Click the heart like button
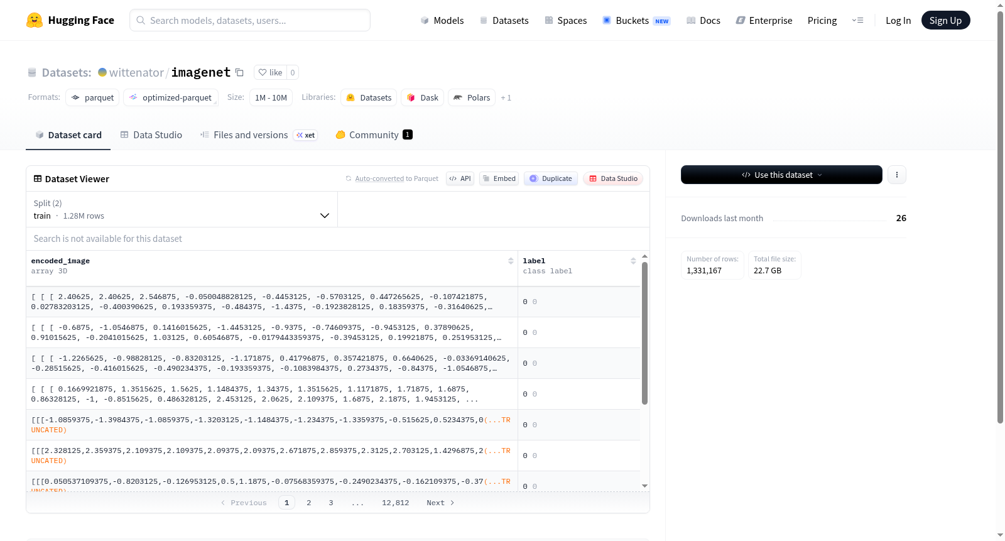The width and height of the screenshot is (1005, 541). coord(270,72)
